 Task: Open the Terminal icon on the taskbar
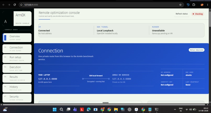click(x=157, y=110)
